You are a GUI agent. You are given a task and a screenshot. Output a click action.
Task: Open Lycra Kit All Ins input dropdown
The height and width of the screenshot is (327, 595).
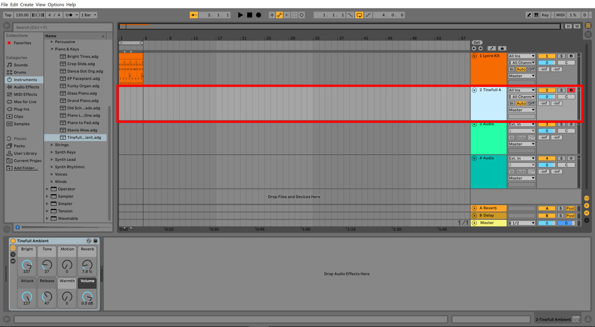(x=521, y=56)
